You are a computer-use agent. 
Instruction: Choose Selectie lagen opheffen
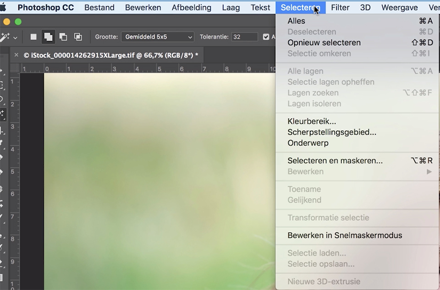pos(357,82)
